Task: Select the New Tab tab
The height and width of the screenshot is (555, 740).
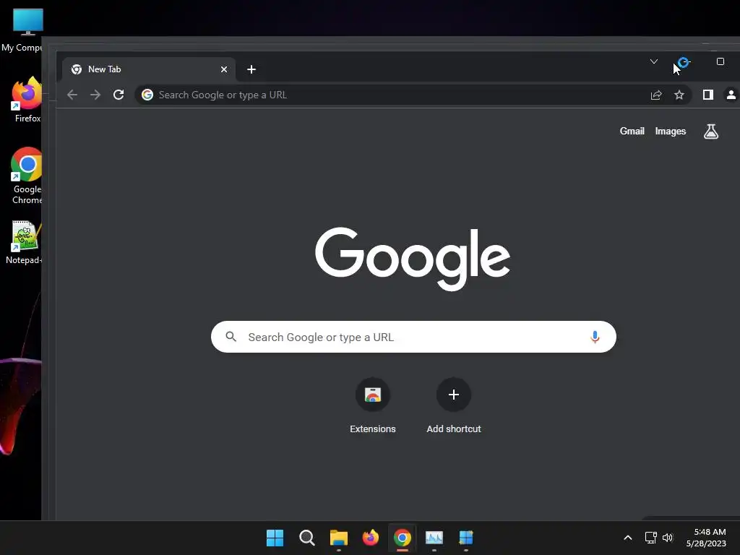Action: coord(149,69)
